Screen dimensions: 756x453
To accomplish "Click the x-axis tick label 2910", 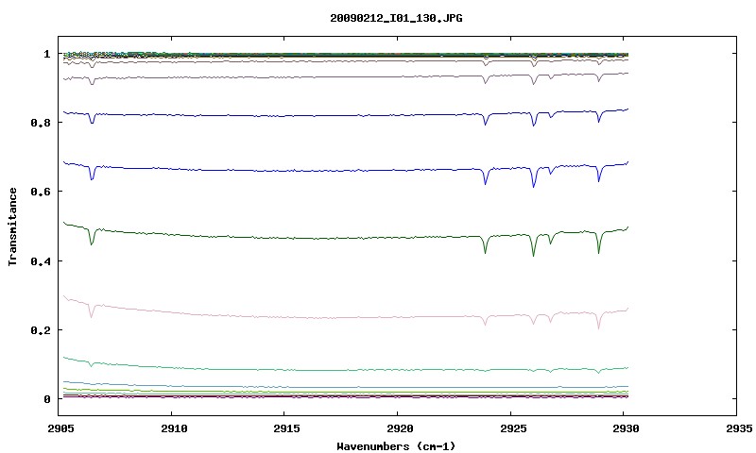I will pyautogui.click(x=174, y=428).
